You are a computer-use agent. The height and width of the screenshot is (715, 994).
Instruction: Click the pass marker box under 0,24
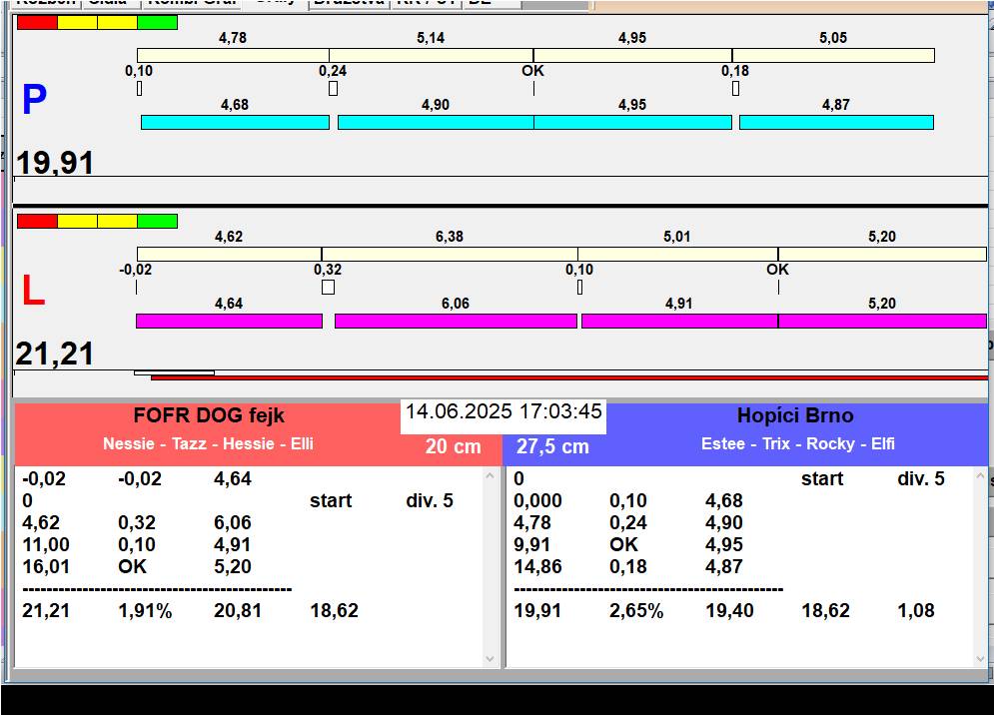(333, 89)
